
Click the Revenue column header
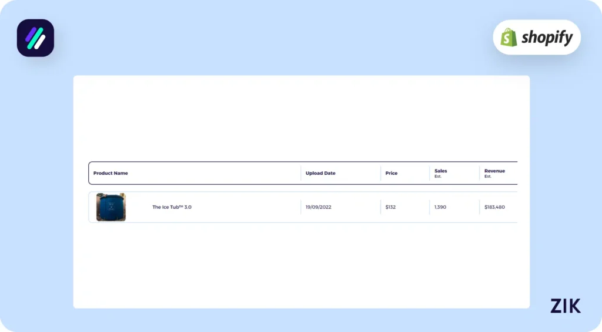(x=494, y=171)
